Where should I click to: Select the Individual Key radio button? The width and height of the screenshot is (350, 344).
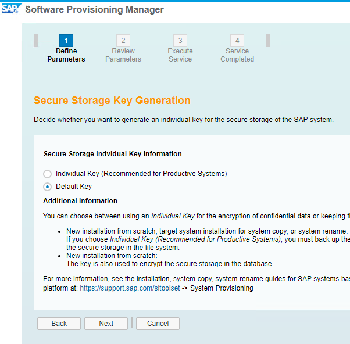coord(47,174)
